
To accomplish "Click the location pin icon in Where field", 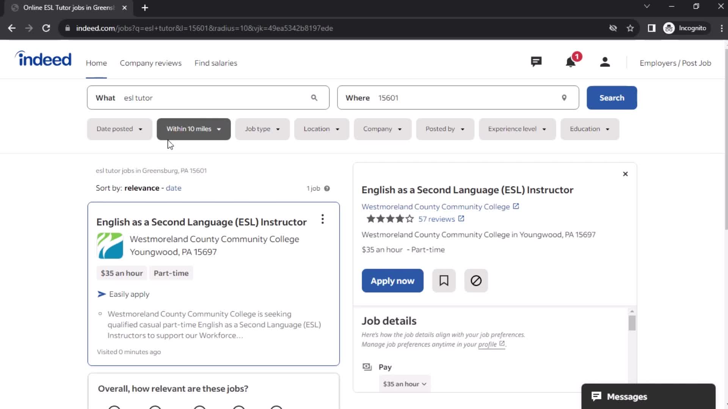I will (564, 97).
